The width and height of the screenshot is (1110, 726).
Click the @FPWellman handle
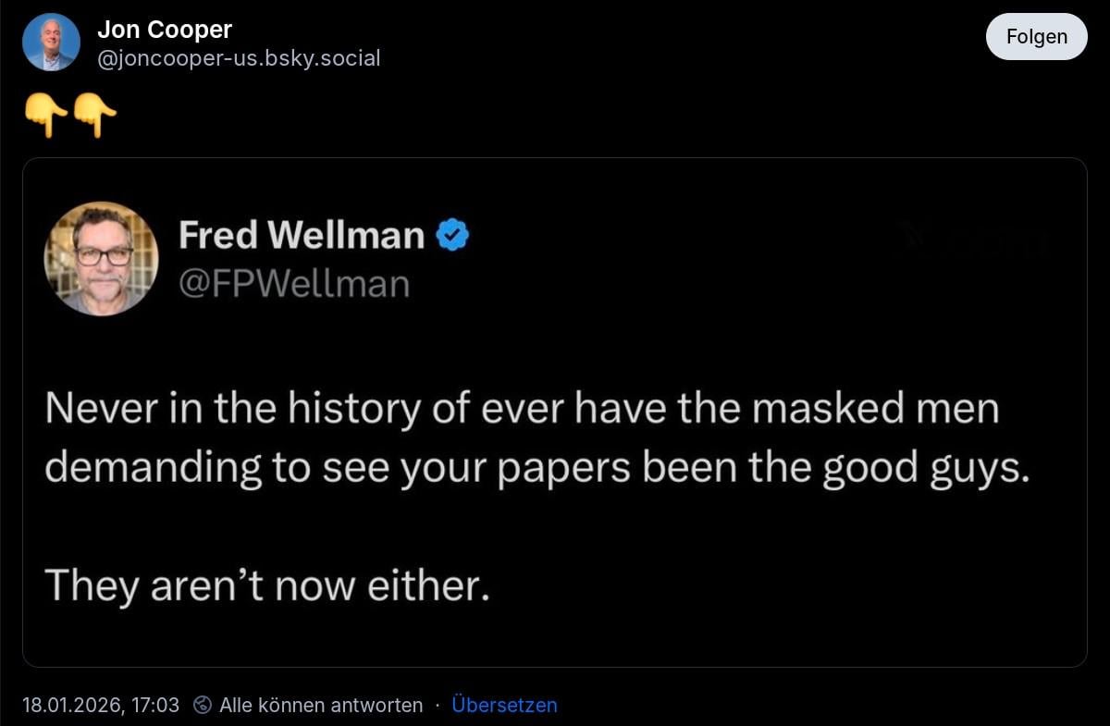pyautogui.click(x=293, y=283)
